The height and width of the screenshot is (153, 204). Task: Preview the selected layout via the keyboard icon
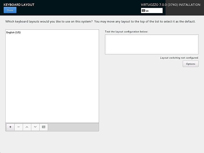pos(44,127)
